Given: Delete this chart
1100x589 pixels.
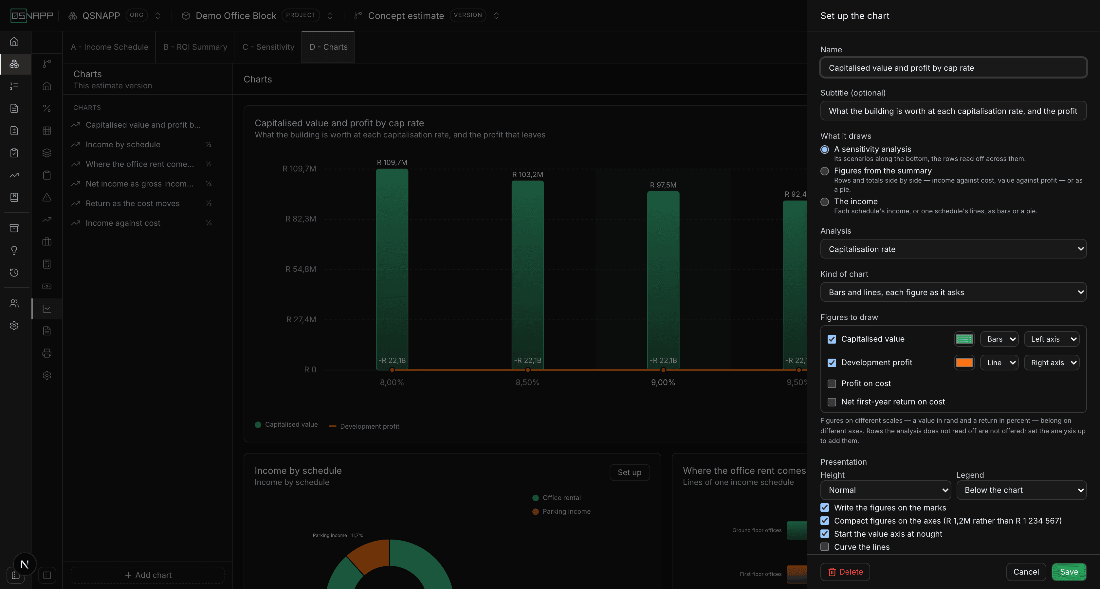Looking at the screenshot, I should coord(845,572).
